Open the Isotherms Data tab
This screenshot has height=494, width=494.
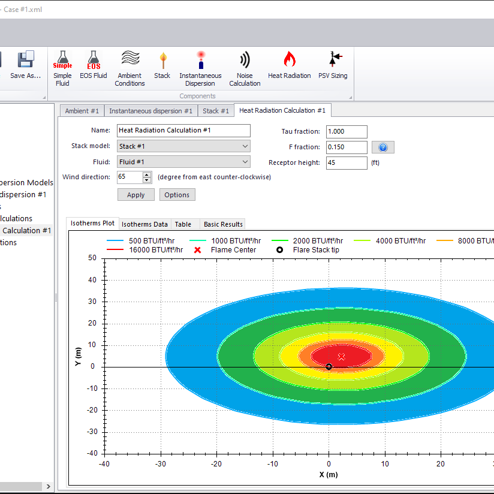tap(144, 224)
